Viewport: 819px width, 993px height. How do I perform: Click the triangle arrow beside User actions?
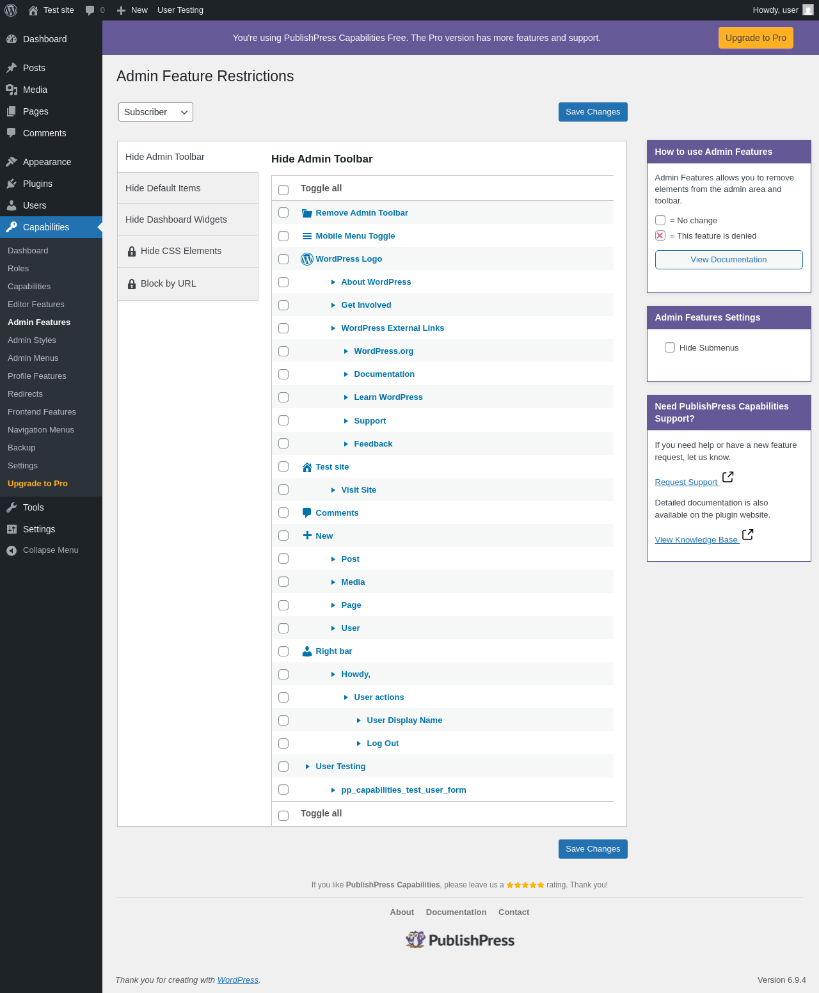coord(346,697)
